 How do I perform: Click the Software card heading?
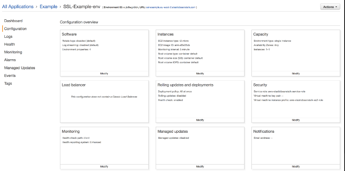(x=69, y=34)
